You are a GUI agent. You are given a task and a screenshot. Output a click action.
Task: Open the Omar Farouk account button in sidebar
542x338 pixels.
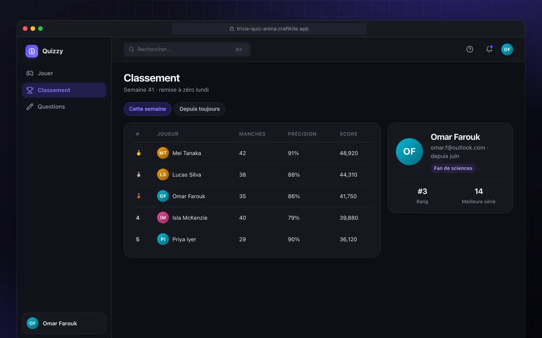[x=64, y=323]
